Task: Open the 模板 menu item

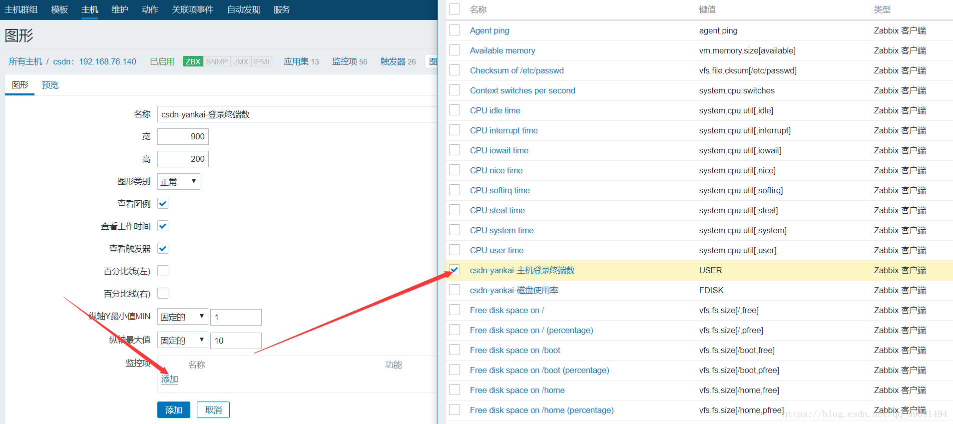Action: pyautogui.click(x=59, y=9)
